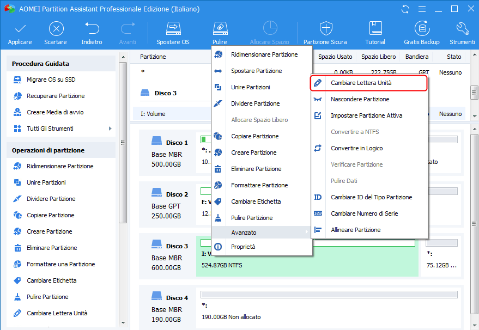
Task: Open the hamburger menu in title bar
Action: coord(422,9)
